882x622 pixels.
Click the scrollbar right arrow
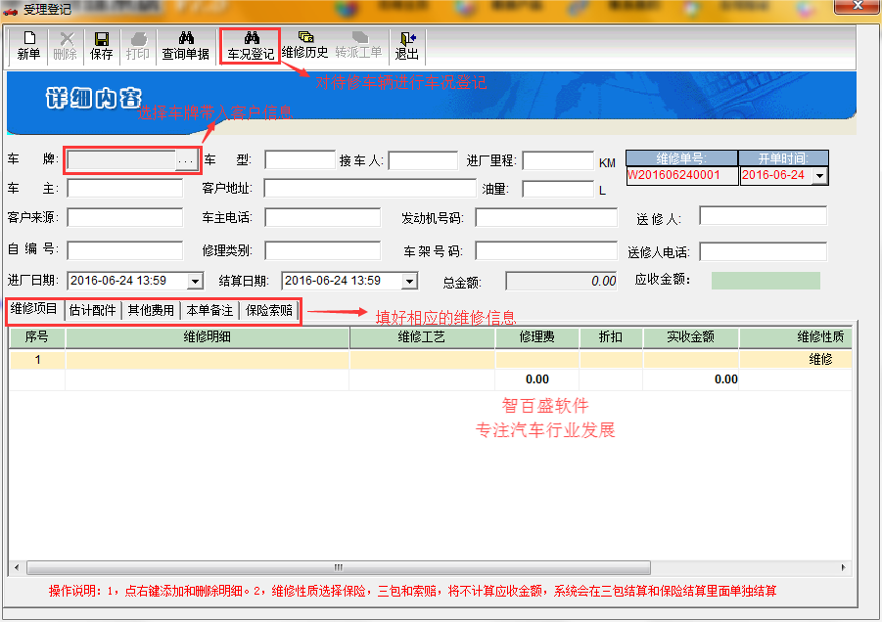[843, 567]
